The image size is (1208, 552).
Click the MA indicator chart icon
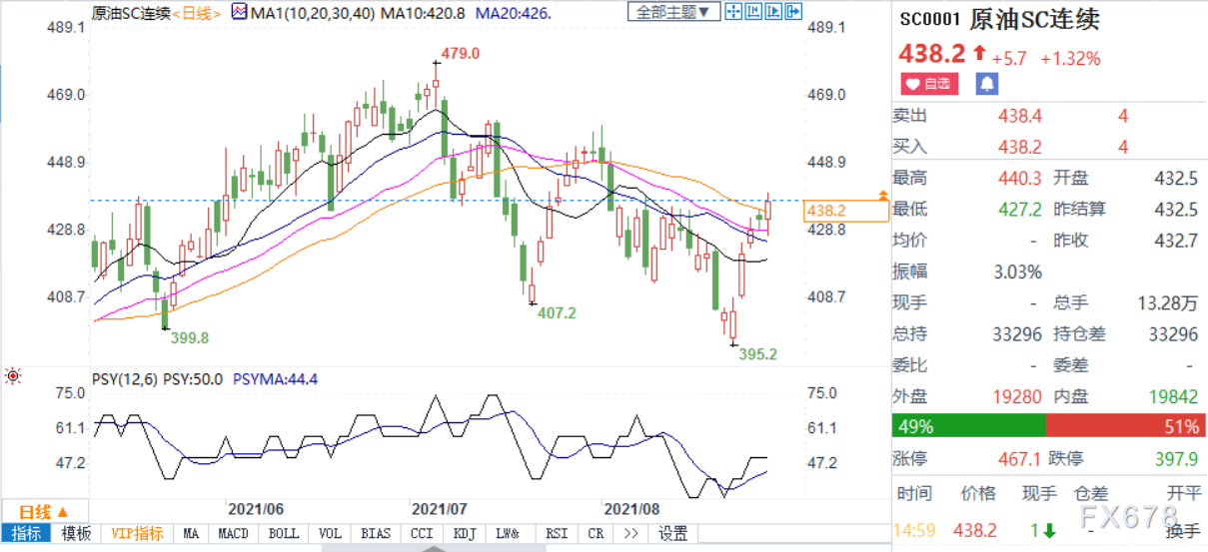point(240,12)
